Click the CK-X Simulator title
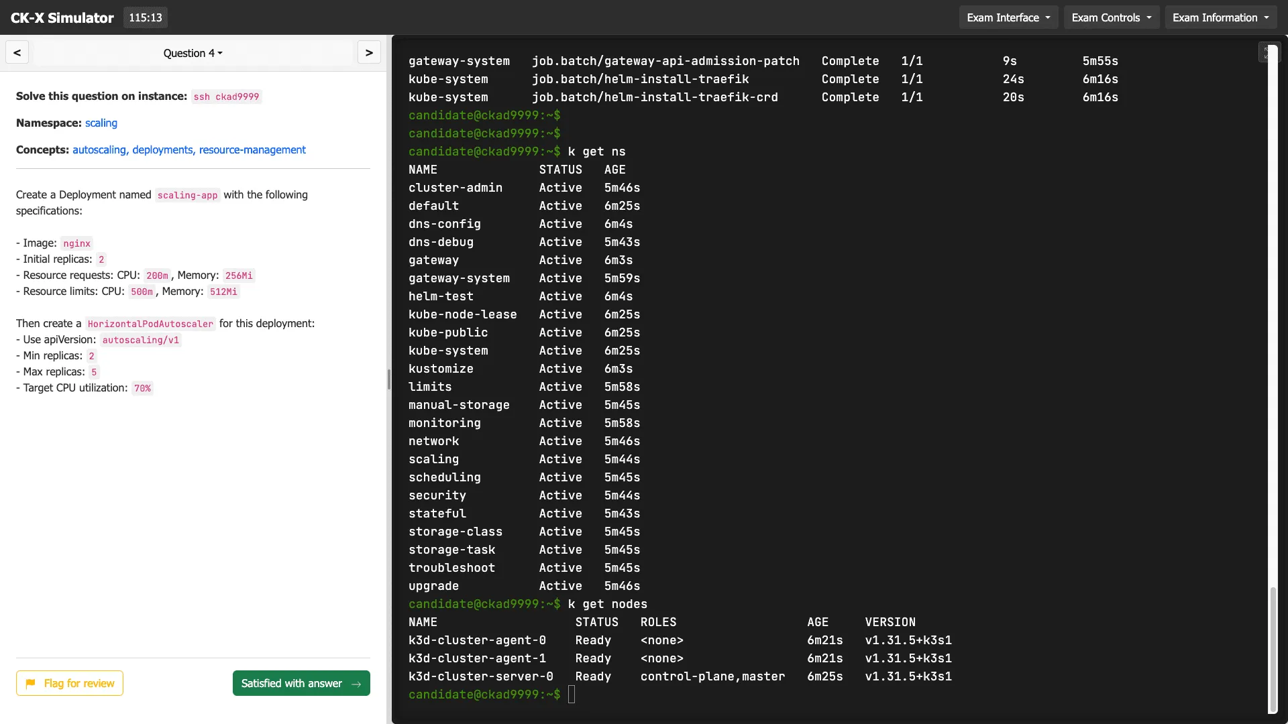Screen dimensions: 1288x724 point(62,17)
